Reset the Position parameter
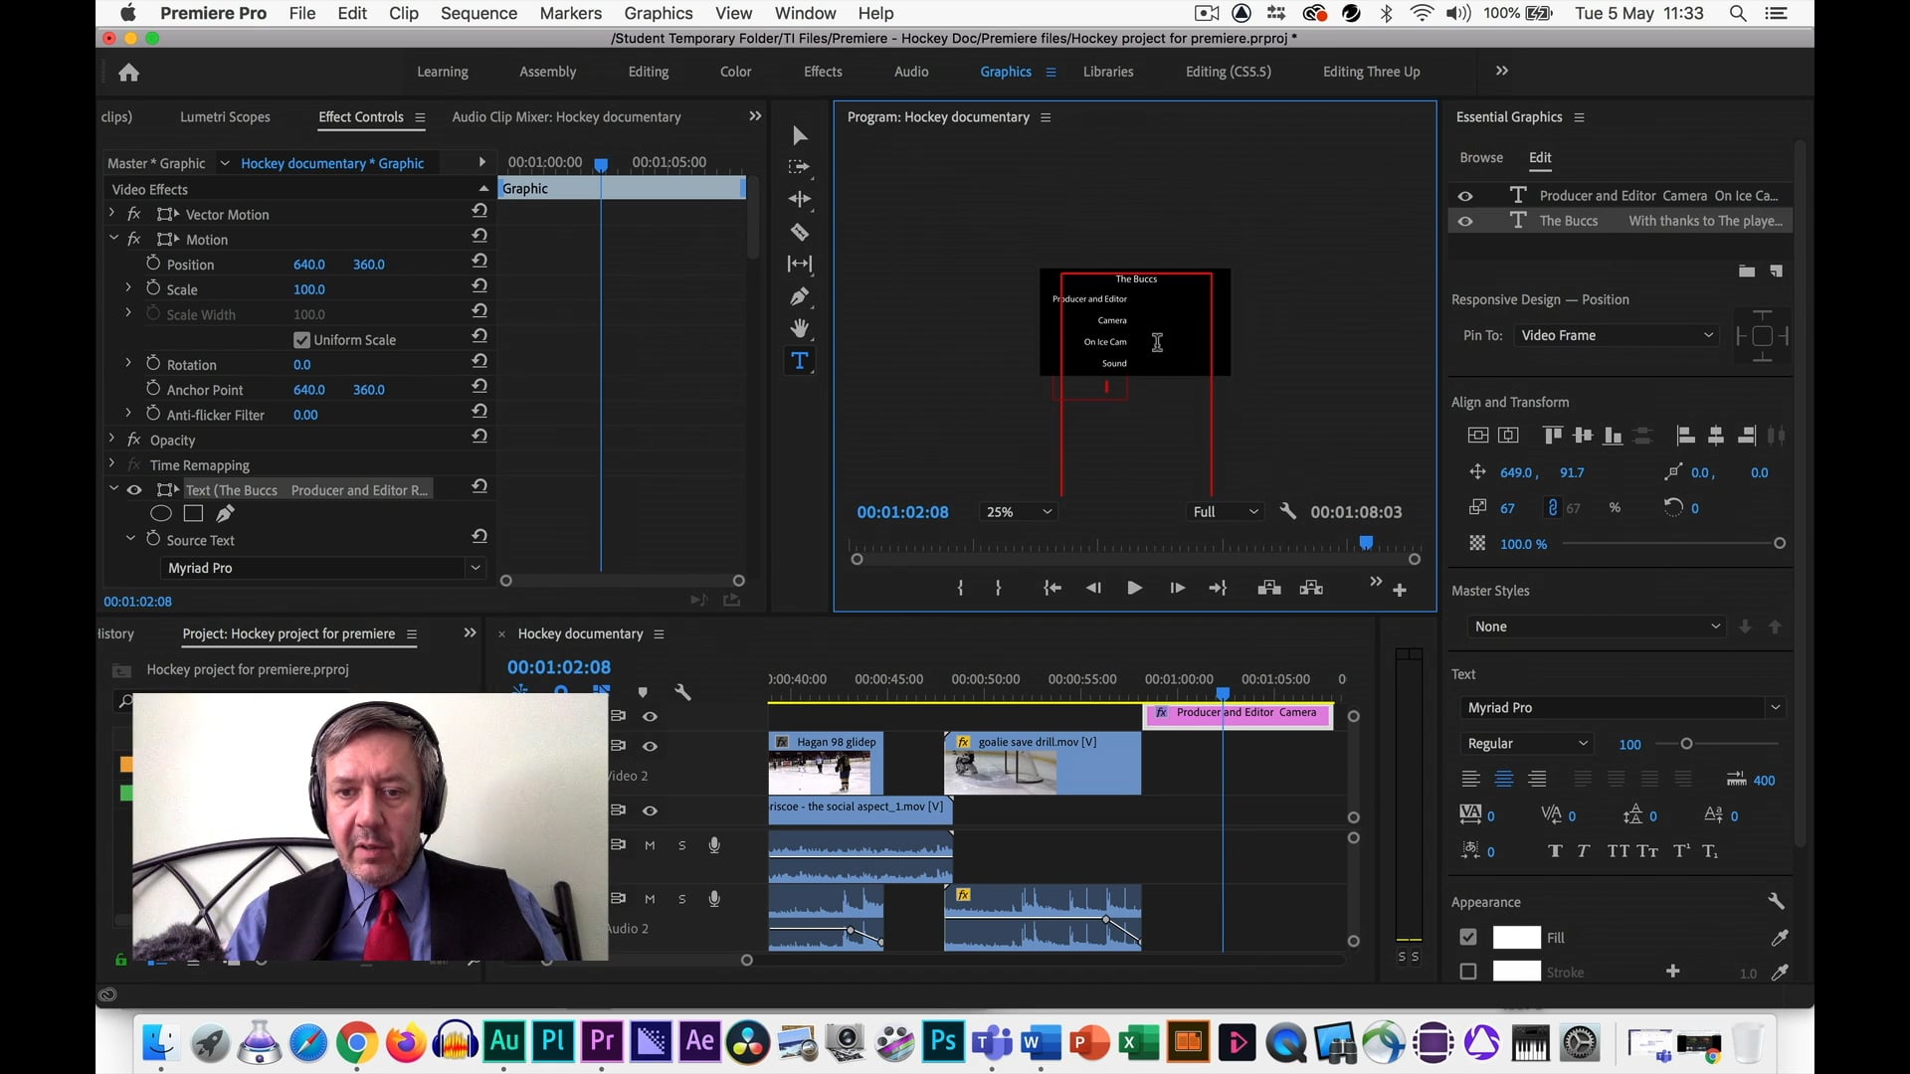 coord(479,261)
